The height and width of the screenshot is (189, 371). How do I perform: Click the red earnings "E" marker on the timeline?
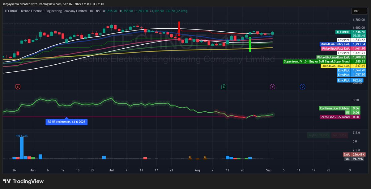18,86
